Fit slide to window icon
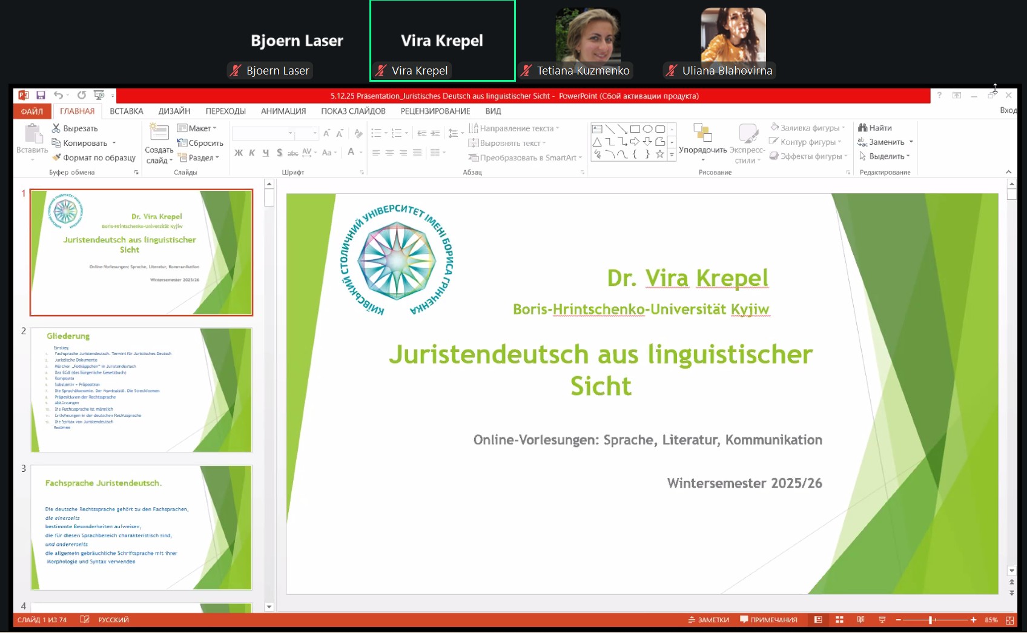 (x=1009, y=620)
